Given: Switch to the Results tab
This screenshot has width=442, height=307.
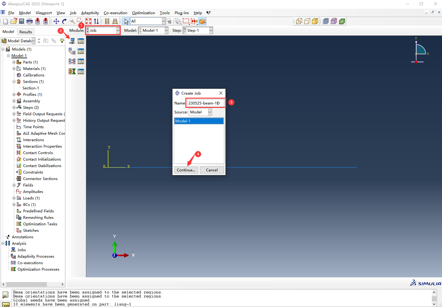Looking at the screenshot, I should tap(26, 32).
